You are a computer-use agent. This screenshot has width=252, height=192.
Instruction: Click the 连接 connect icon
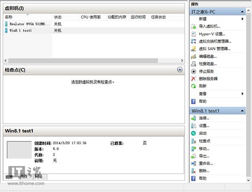[x=194, y=118]
